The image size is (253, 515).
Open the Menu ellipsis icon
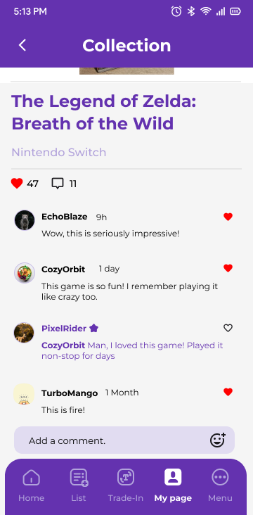220,477
